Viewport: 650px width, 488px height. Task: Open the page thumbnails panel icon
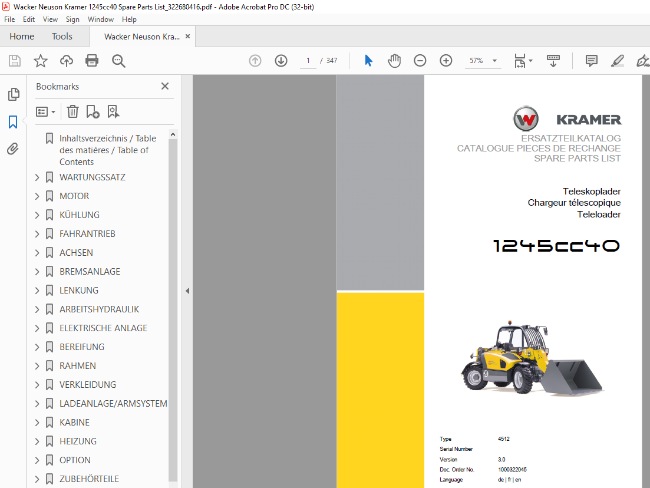(14, 94)
